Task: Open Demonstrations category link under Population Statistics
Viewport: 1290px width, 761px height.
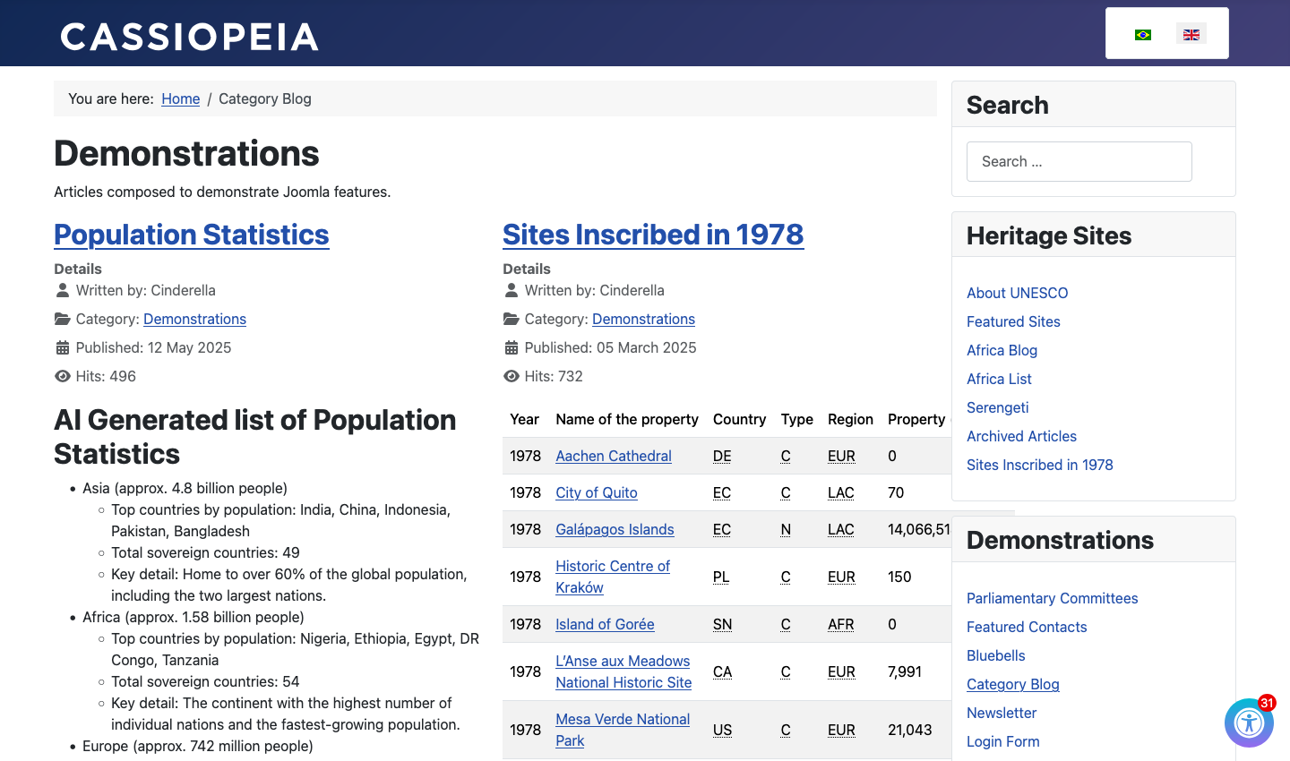Action: pos(194,319)
